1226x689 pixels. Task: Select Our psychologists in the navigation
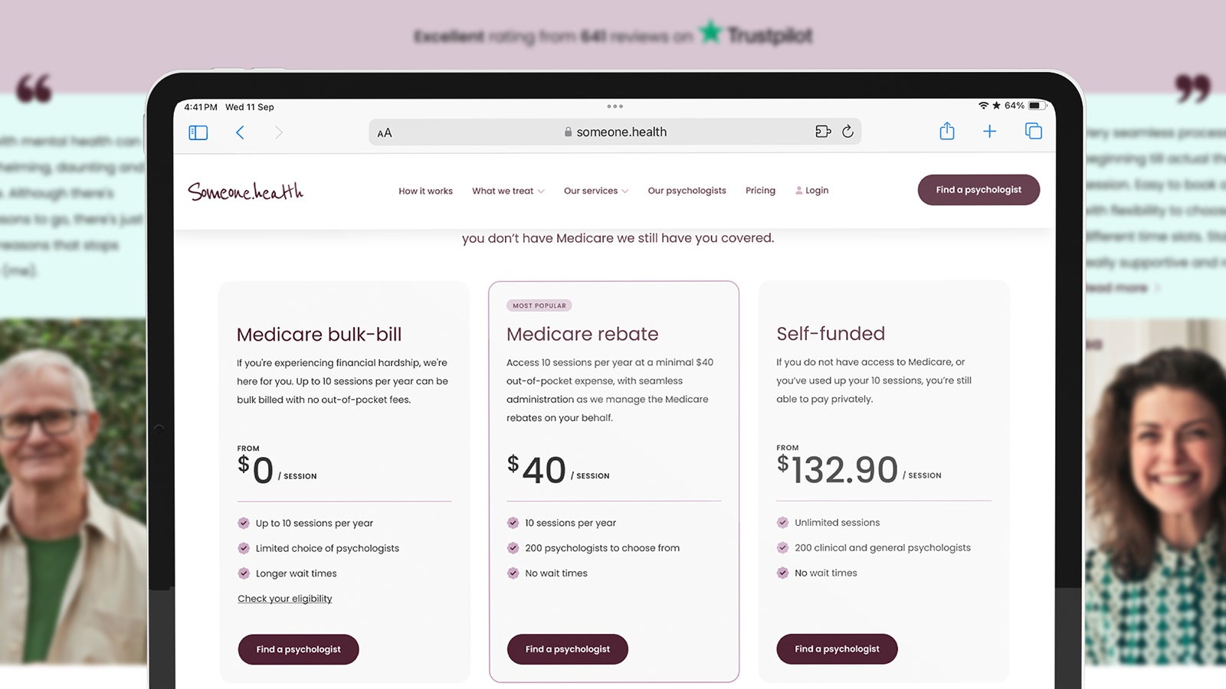pyautogui.click(x=687, y=190)
